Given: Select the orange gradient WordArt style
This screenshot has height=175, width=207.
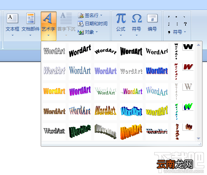Looking at the screenshot, I should (x=54, y=91).
